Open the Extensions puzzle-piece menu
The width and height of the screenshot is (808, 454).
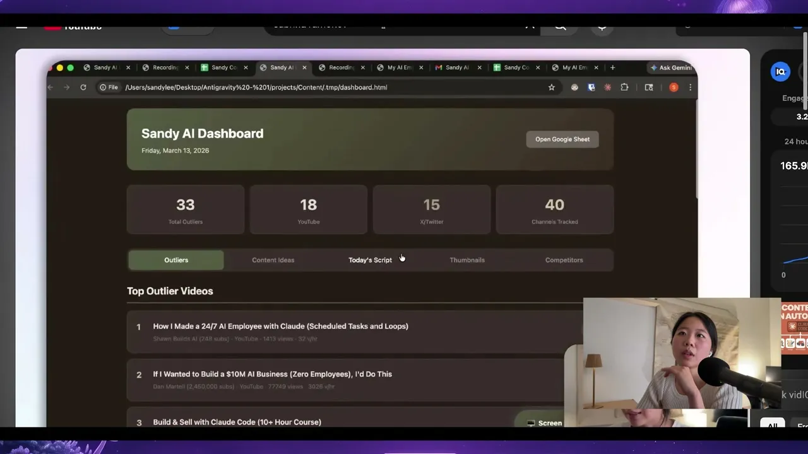point(624,87)
